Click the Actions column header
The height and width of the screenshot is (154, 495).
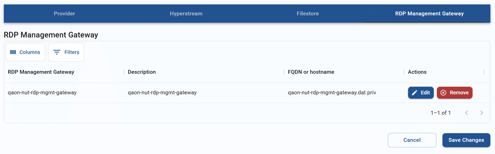click(x=417, y=72)
